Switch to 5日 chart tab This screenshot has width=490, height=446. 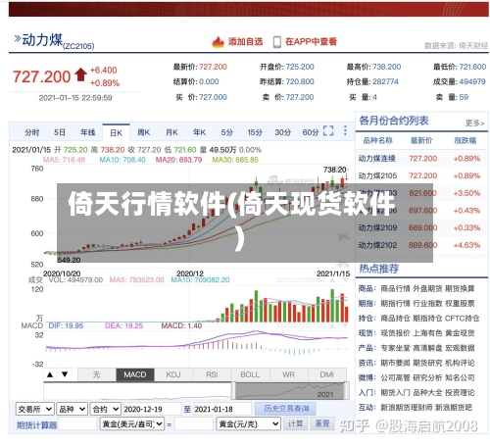pos(60,132)
